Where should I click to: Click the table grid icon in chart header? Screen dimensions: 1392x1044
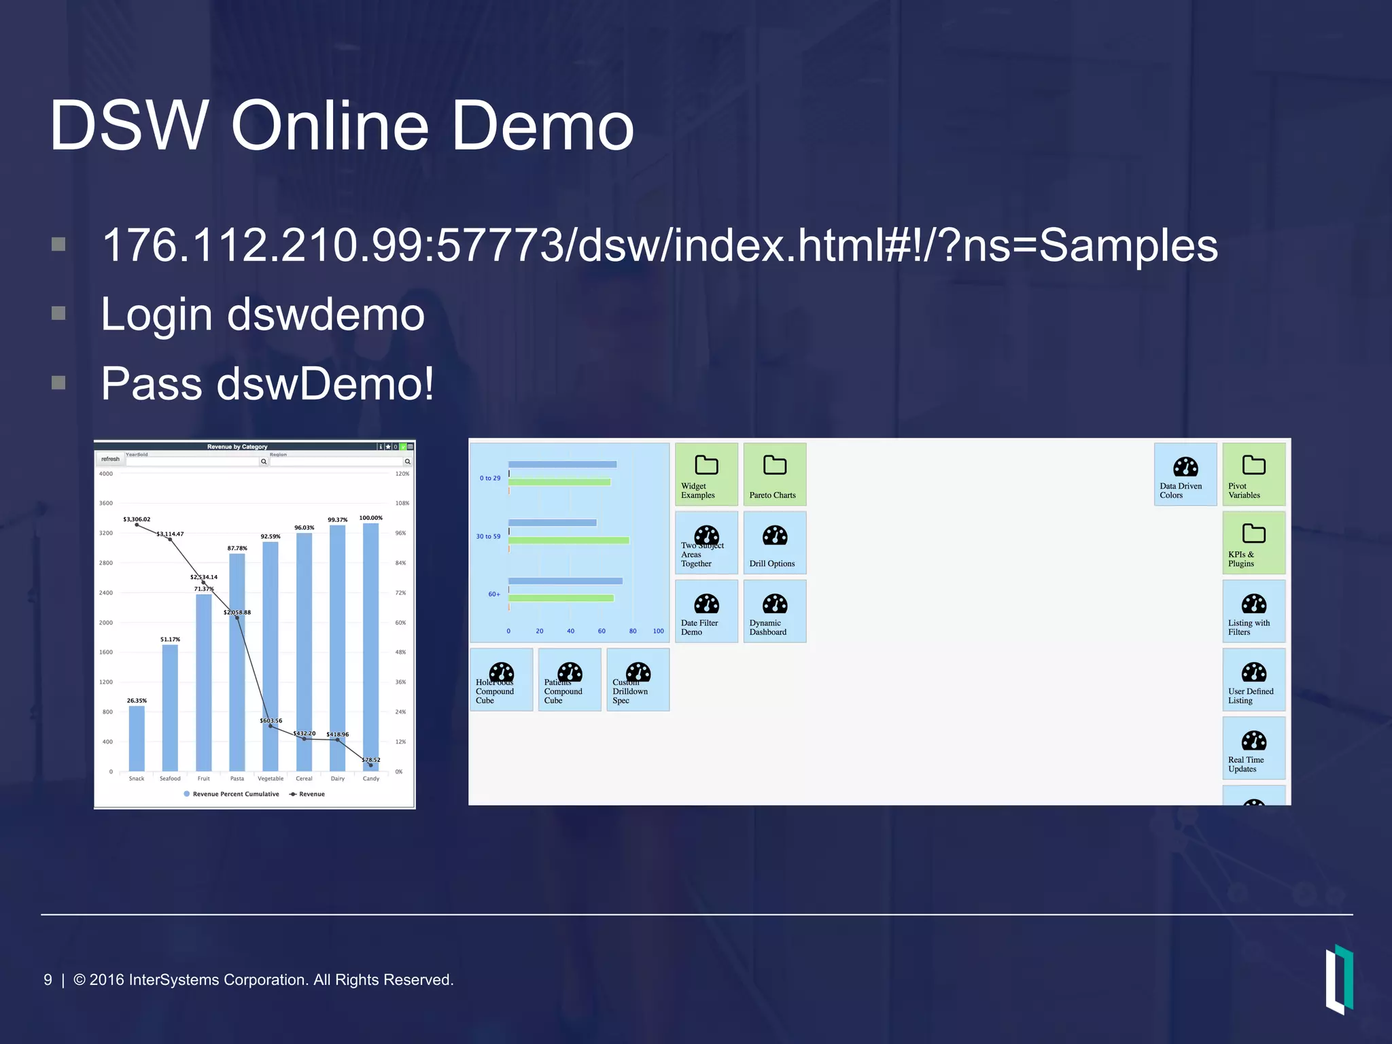[x=411, y=447]
